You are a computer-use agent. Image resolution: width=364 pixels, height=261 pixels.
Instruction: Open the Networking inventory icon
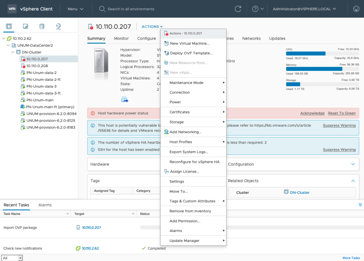click(x=59, y=26)
